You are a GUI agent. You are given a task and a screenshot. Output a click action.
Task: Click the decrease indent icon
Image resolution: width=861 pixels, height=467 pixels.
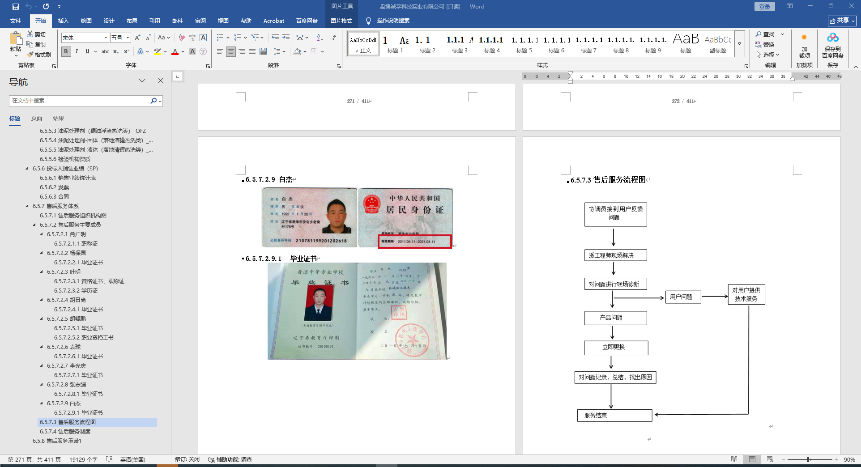tap(275, 38)
